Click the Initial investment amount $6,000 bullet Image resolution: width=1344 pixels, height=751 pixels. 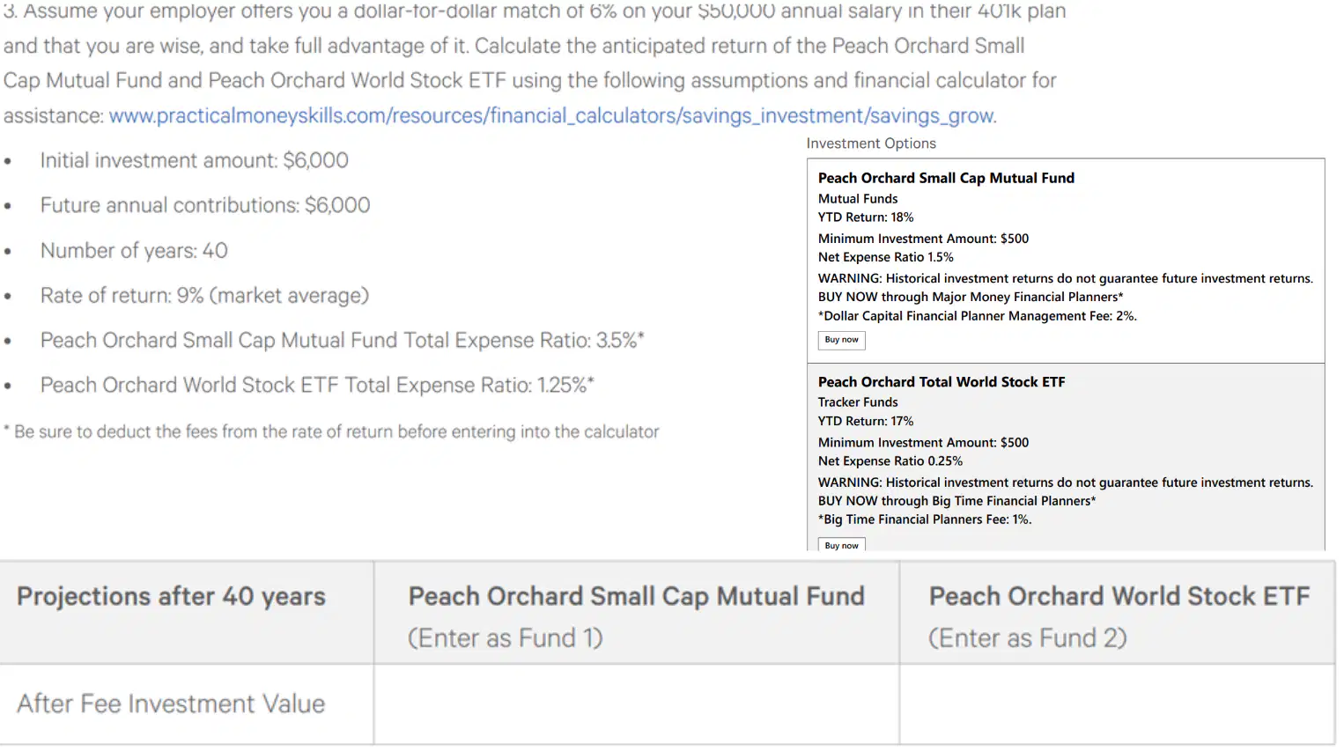click(195, 160)
